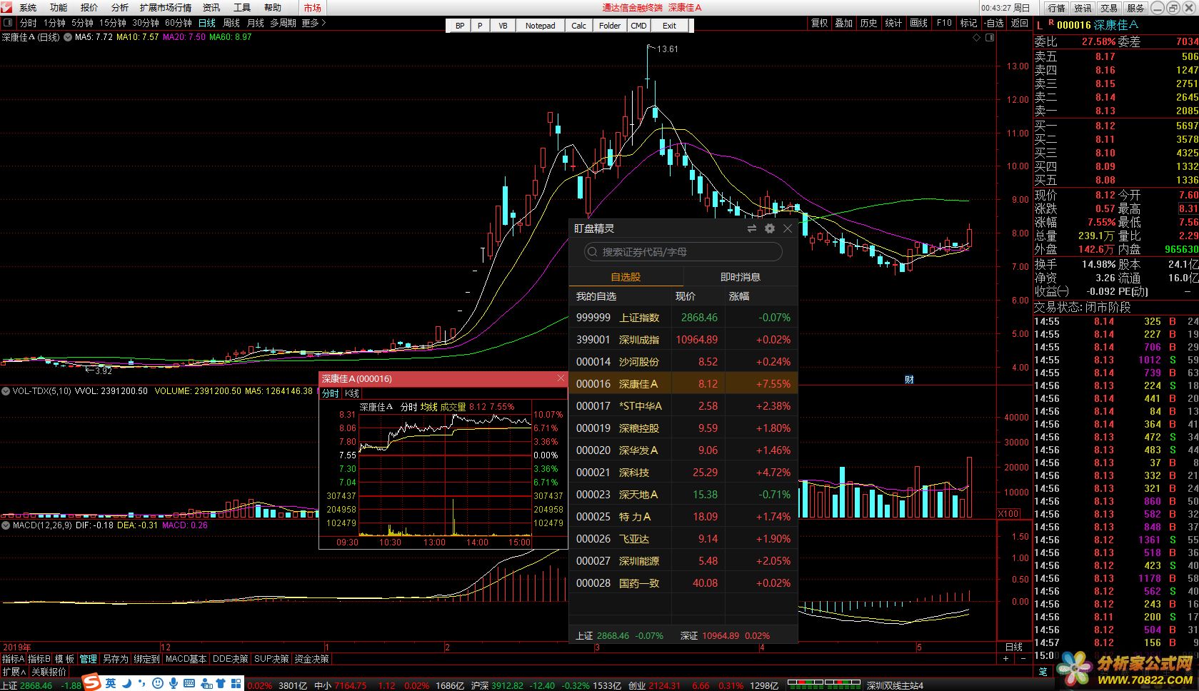This screenshot has width=1199, height=691.
Task: Open the 标记 options in chart toolbar
Action: coord(968,23)
